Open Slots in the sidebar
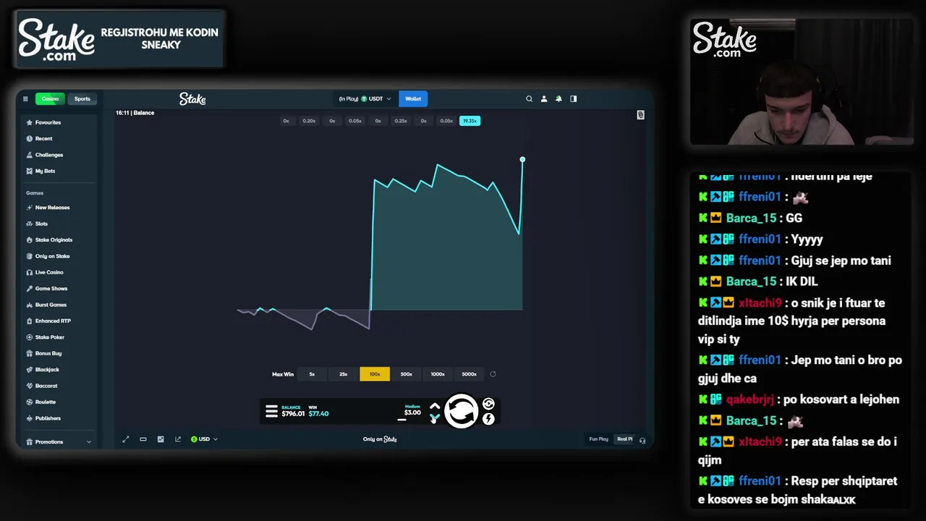The image size is (926, 521). pos(41,224)
